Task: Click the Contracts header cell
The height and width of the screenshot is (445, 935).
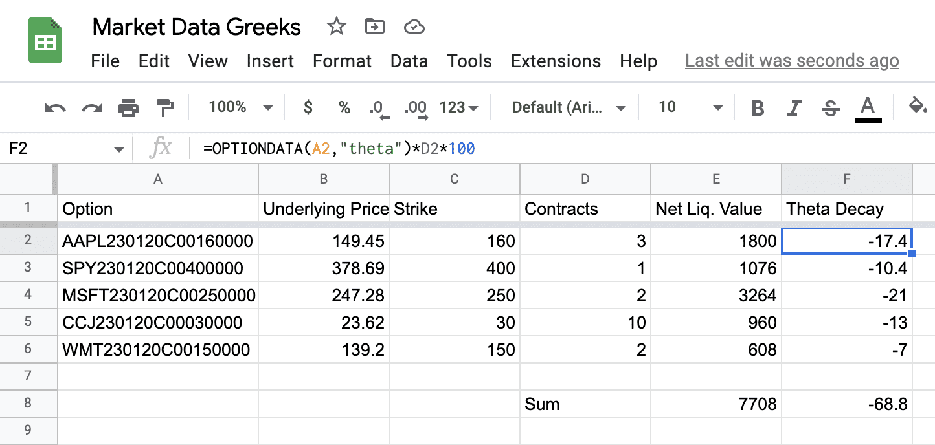Action: pyautogui.click(x=585, y=209)
